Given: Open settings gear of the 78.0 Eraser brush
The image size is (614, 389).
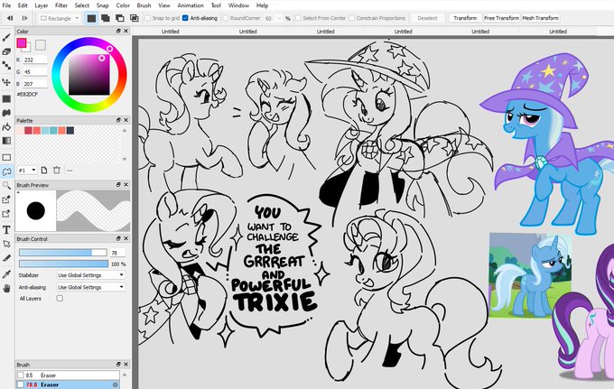Looking at the screenshot, I should click(x=116, y=384).
